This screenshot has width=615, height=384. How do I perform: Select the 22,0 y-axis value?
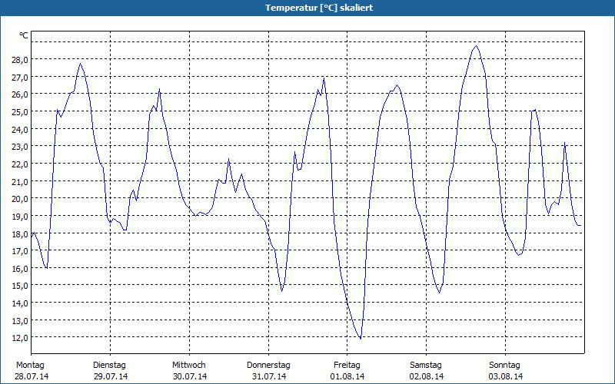pos(20,164)
